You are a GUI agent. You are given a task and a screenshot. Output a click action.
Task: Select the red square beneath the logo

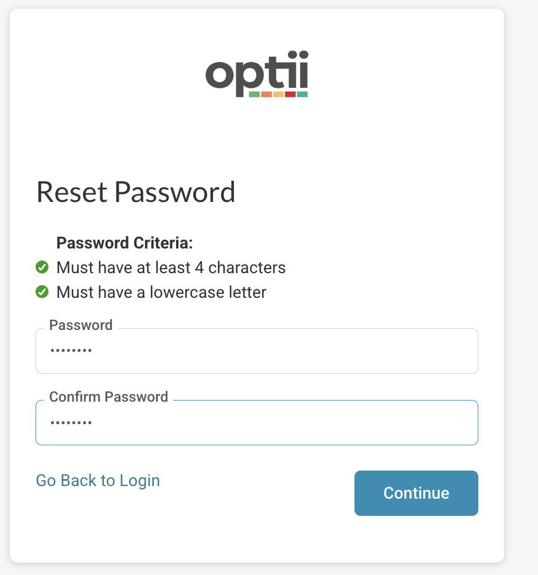[290, 94]
